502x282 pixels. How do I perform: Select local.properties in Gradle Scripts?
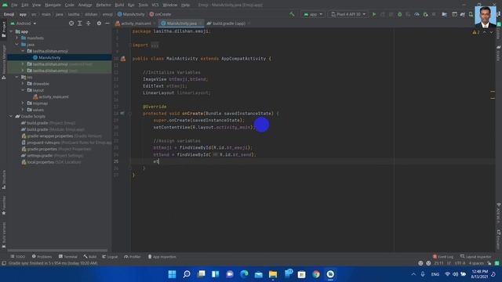(51, 162)
